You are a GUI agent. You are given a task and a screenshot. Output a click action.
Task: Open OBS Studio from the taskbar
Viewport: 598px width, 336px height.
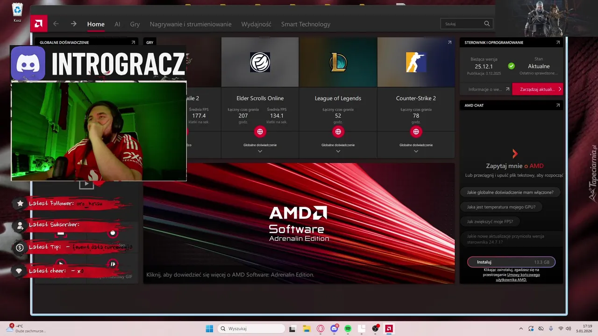[x=375, y=329]
